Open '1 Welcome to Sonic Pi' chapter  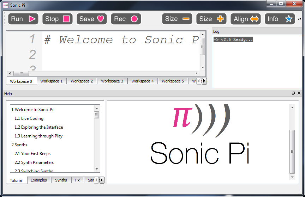tap(32, 110)
